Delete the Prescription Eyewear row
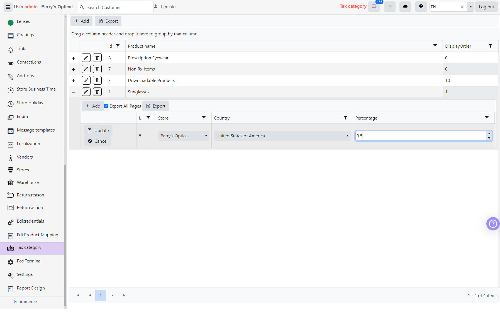Screen dimensions: 500x314 click(97, 58)
